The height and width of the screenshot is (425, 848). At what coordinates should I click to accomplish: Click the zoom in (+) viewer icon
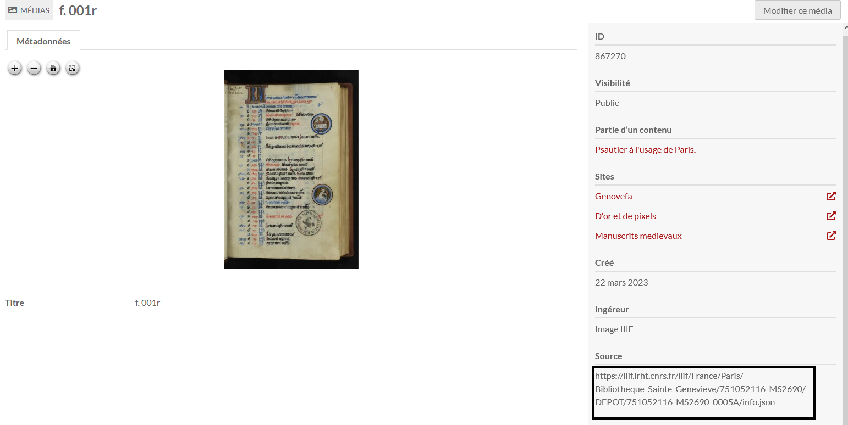[14, 68]
